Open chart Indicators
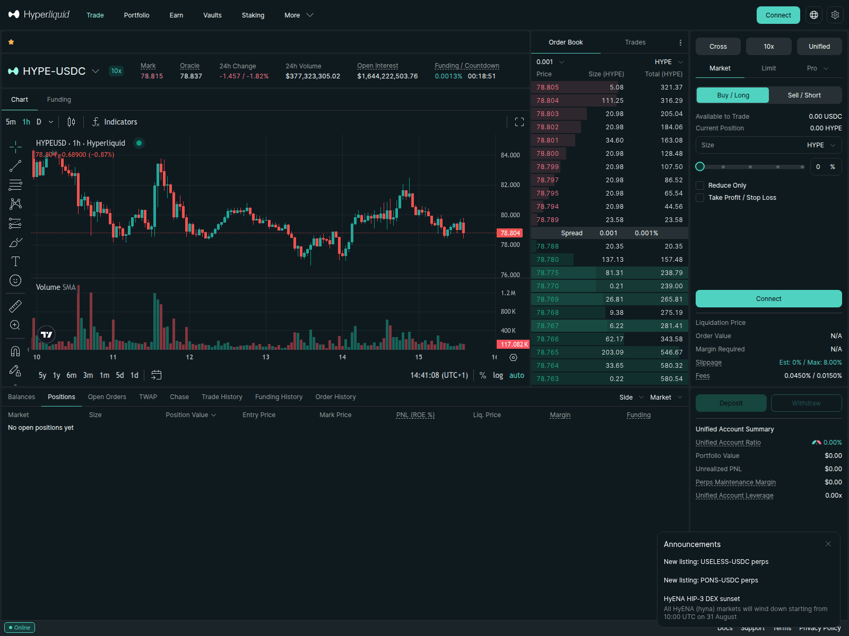 115,122
